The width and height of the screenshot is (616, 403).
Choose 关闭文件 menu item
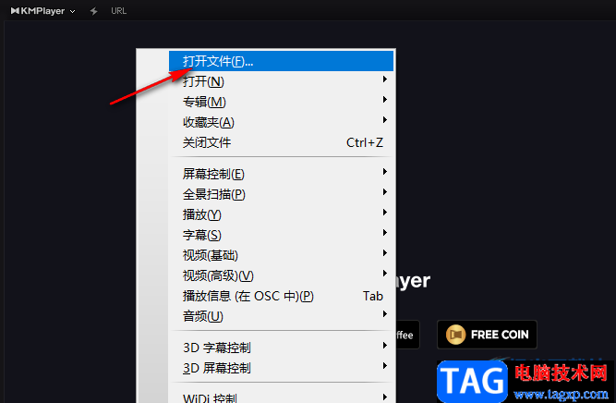(x=282, y=142)
